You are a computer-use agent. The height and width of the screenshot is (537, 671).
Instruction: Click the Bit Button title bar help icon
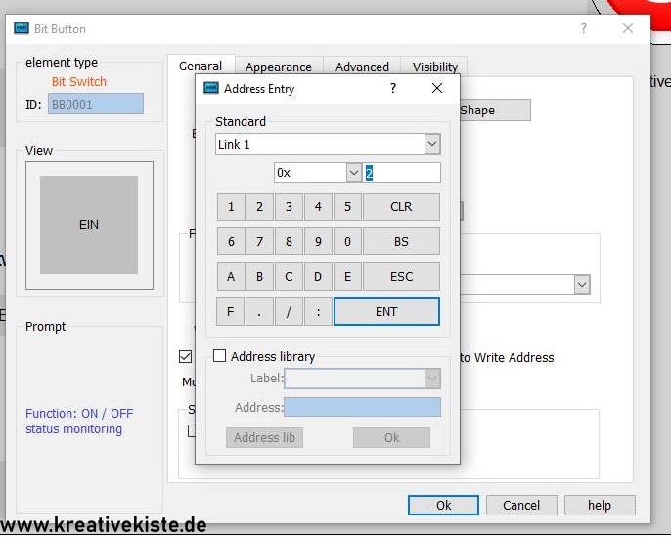point(584,28)
